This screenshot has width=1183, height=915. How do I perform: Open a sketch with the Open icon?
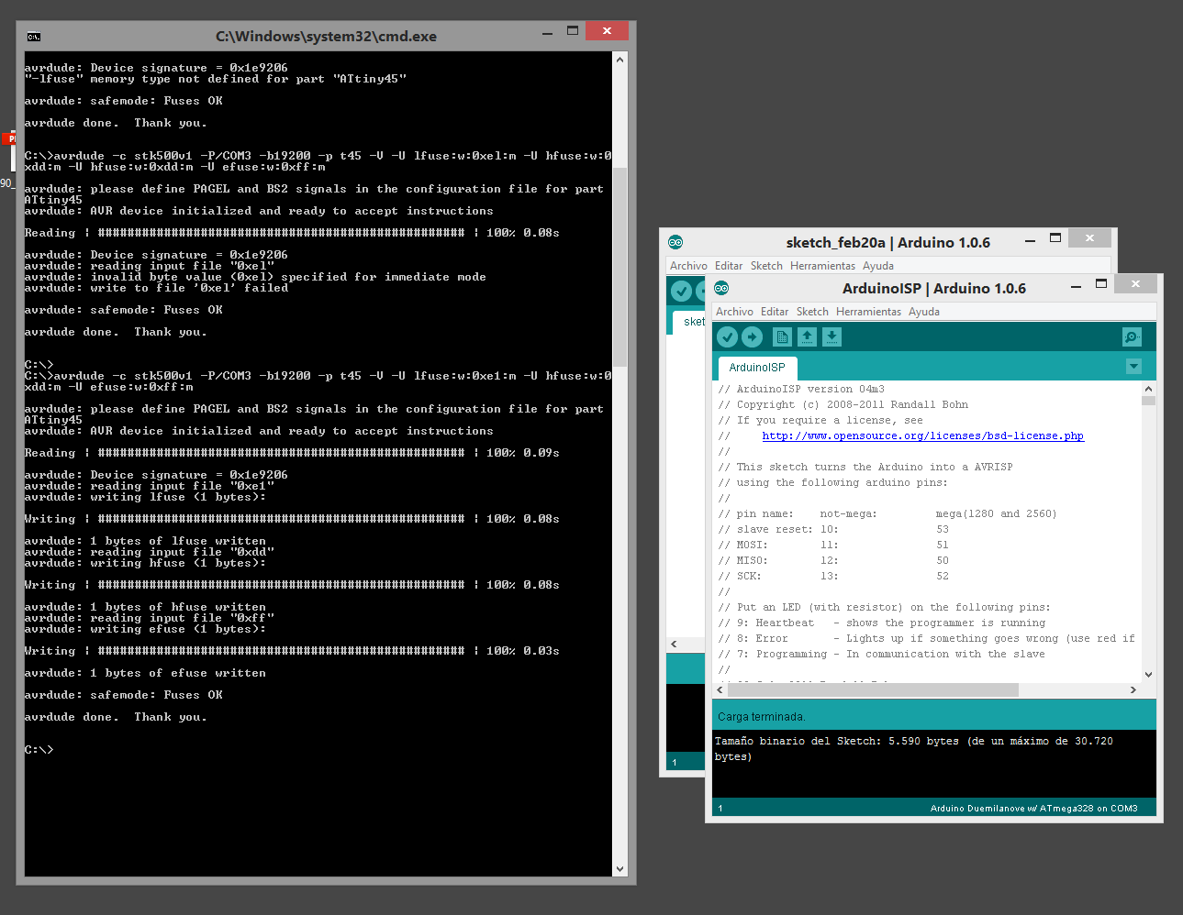coord(807,337)
